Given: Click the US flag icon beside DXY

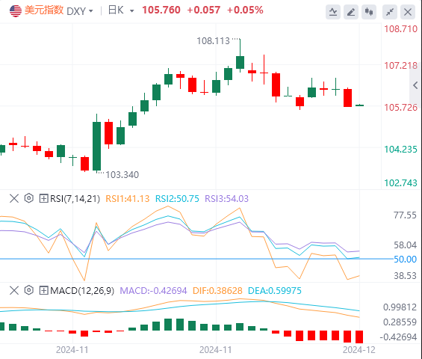Looking at the screenshot, I should point(16,10).
